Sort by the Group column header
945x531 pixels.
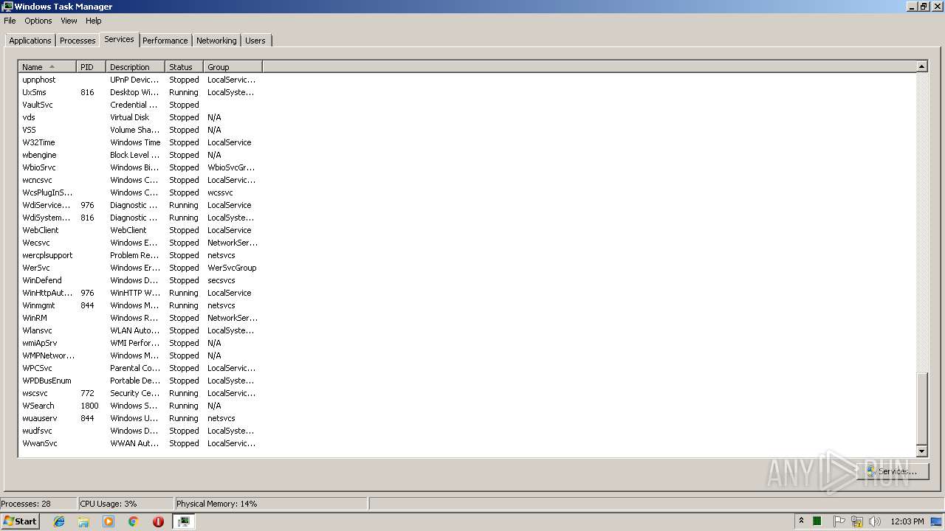pos(233,67)
